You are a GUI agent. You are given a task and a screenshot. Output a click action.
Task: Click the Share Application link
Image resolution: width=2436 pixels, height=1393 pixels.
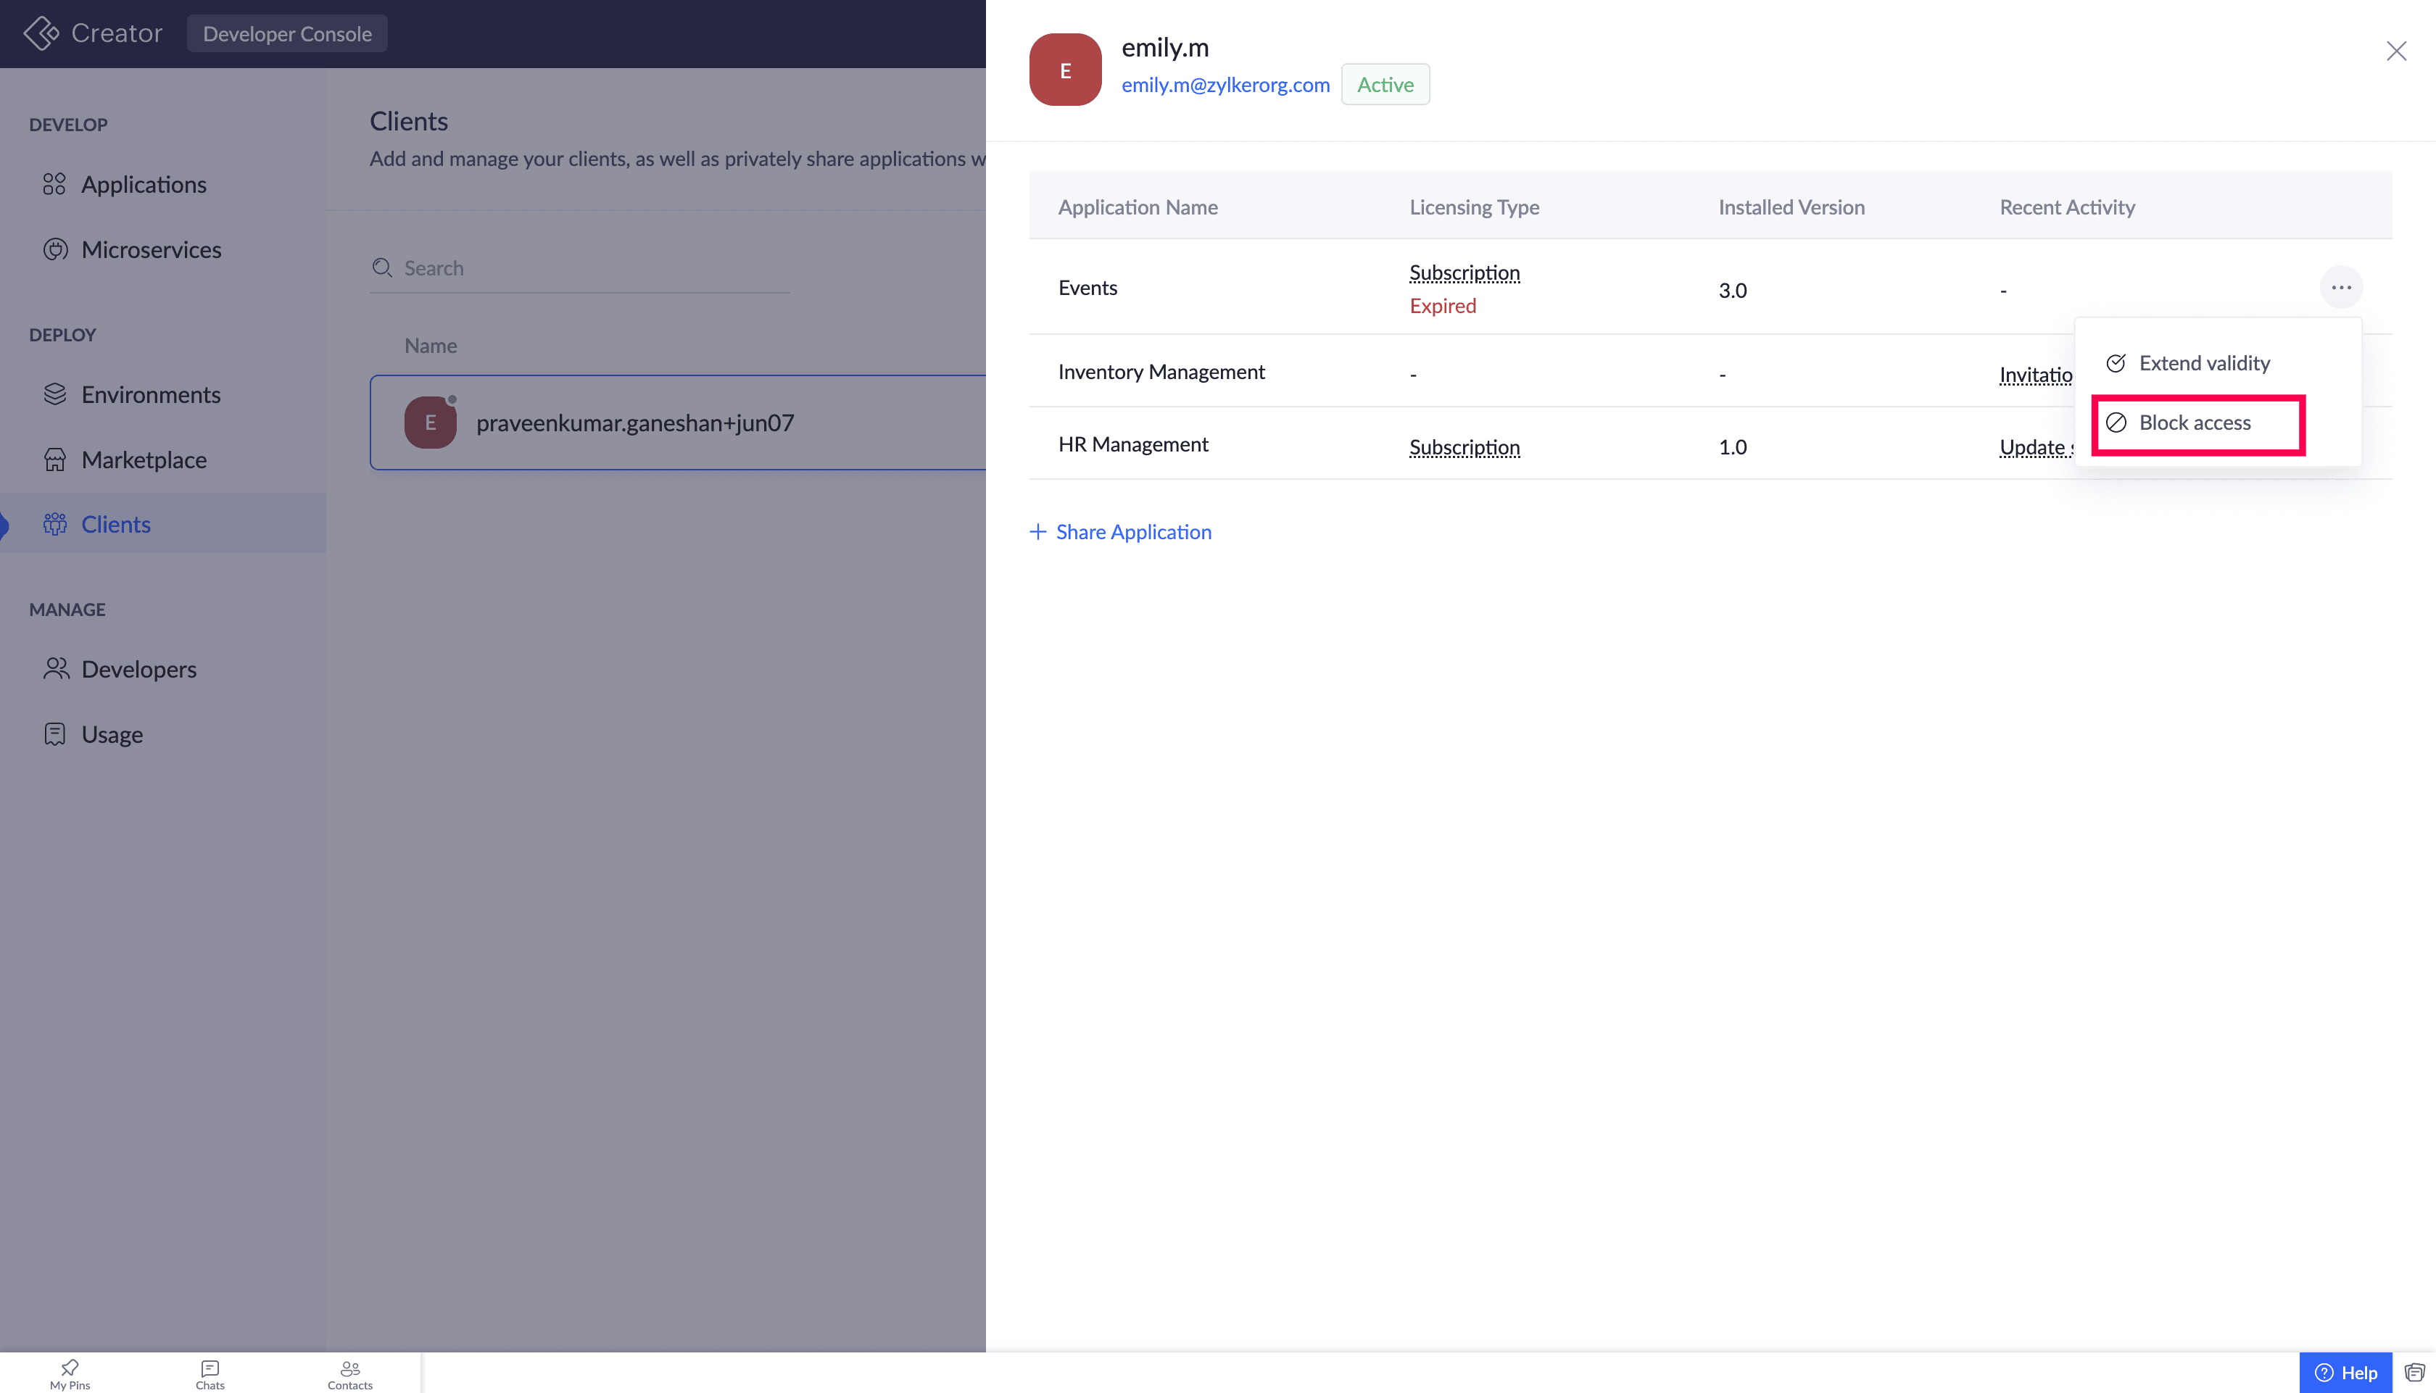(x=1120, y=532)
